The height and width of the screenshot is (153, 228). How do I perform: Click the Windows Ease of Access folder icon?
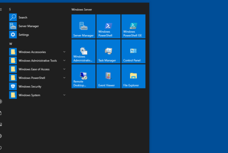point(13,69)
